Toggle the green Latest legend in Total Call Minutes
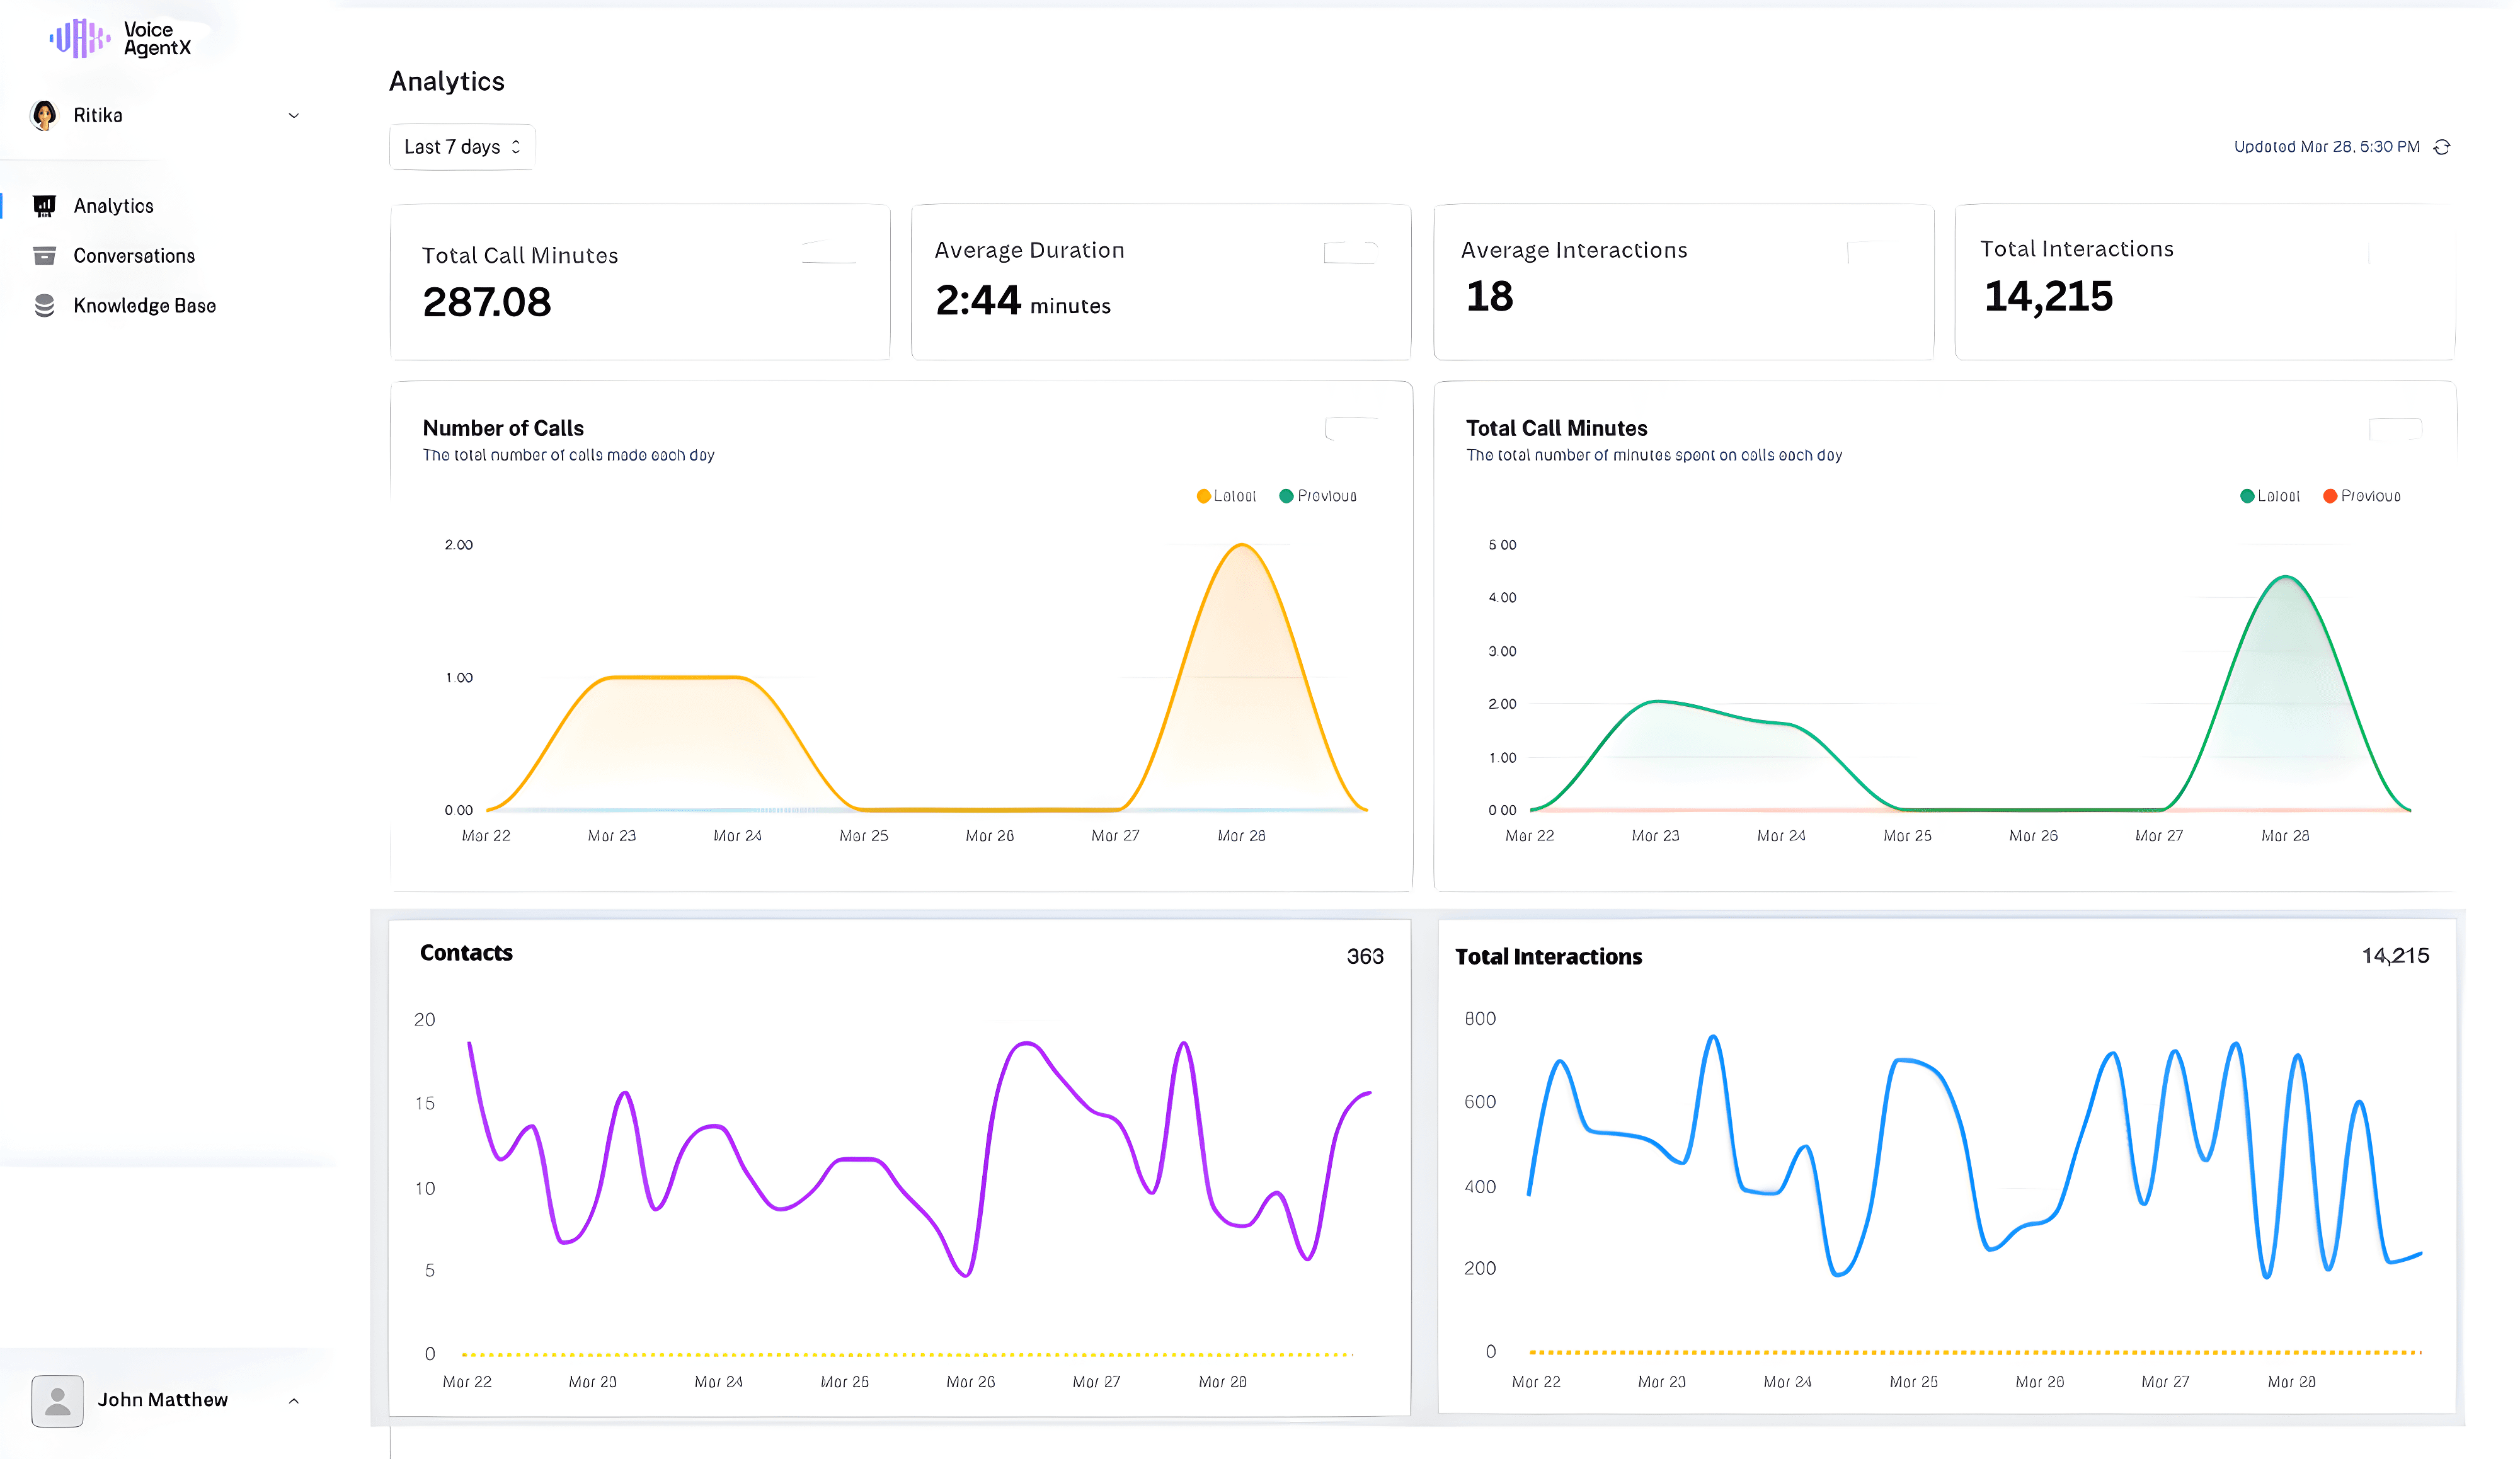2520x1459 pixels. (x=2270, y=496)
